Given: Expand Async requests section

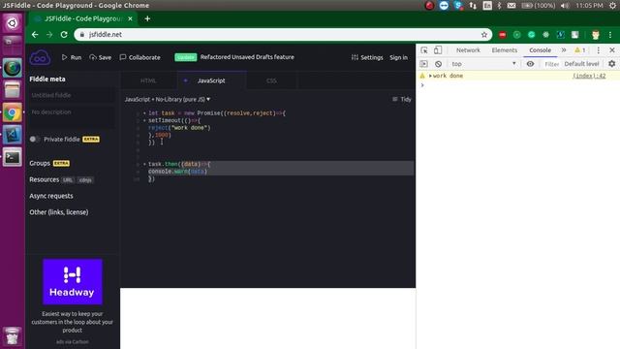Looking at the screenshot, I should (51, 196).
